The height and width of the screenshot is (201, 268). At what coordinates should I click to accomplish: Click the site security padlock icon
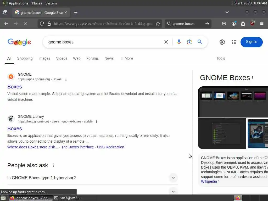click(49, 24)
